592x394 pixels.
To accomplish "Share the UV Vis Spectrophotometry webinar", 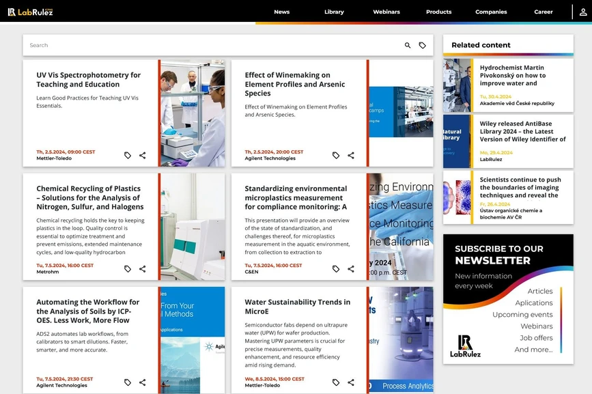I will pyautogui.click(x=142, y=155).
